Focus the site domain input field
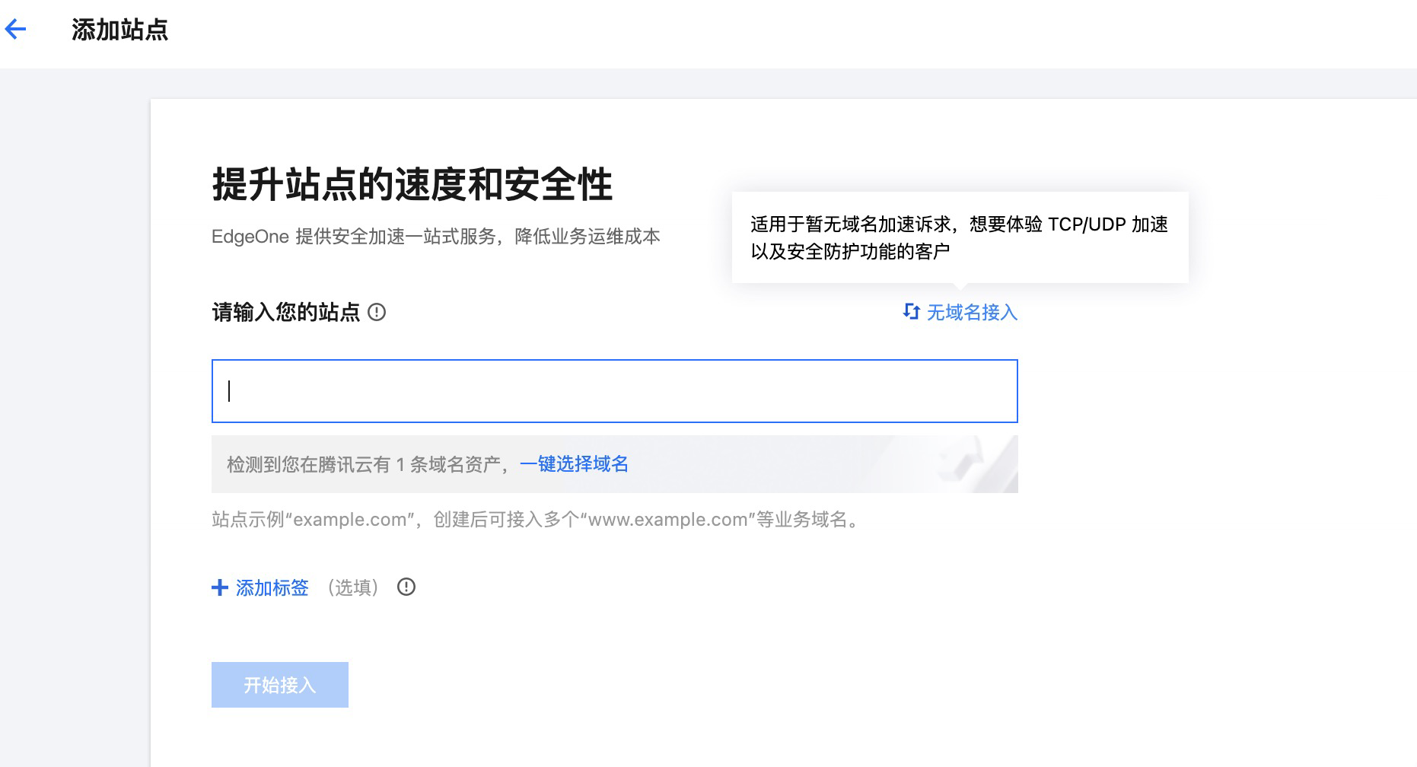 pos(614,391)
